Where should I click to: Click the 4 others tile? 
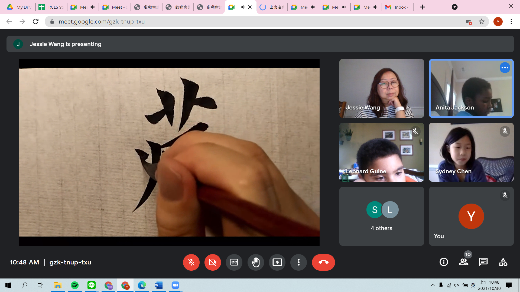coord(381,216)
